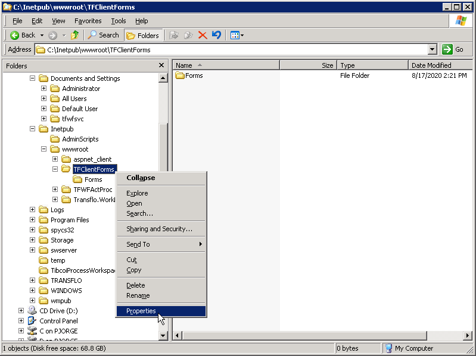Click the Copy To folder toolbar icon

coord(188,36)
